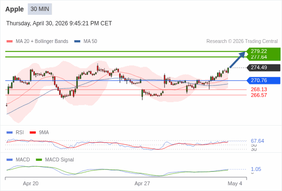This screenshot has width=282, height=191.
Task: Click the 279.22 green resistance label
Action: click(259, 51)
